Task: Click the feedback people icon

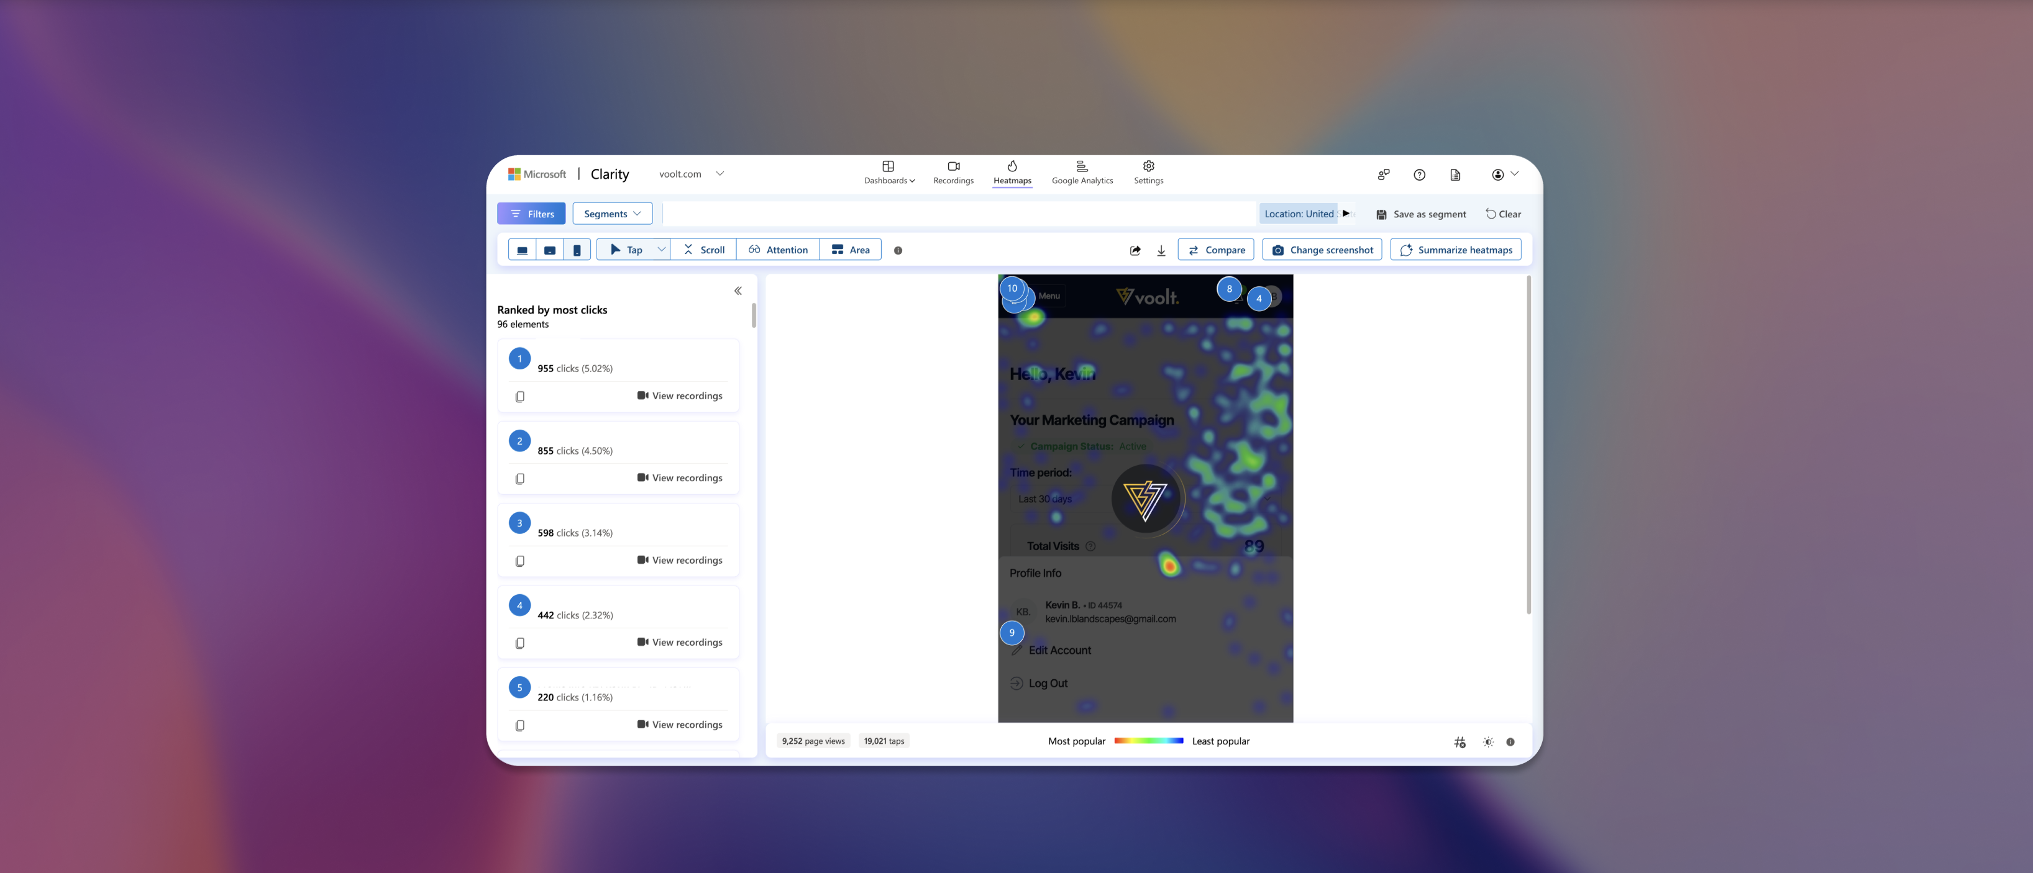Action: point(1384,175)
